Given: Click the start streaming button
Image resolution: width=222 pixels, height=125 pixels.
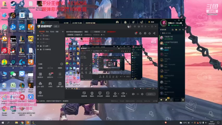Looking at the screenshot, I should click(151, 94).
